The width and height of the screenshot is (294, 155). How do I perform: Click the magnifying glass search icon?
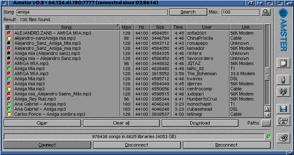pos(266,12)
